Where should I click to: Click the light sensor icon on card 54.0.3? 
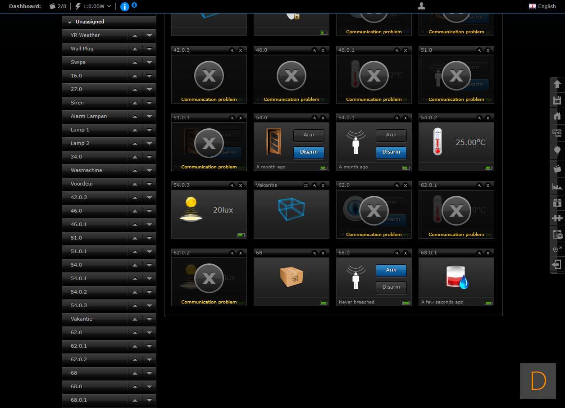coord(191,209)
